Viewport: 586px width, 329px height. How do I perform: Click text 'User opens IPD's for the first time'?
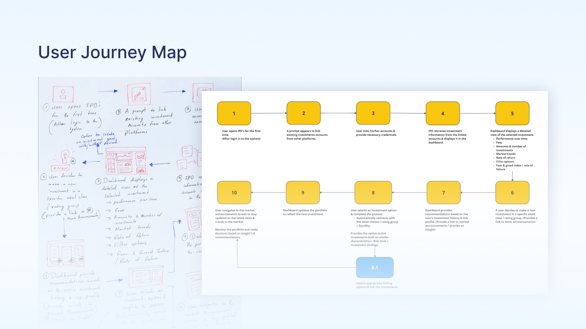point(241,133)
